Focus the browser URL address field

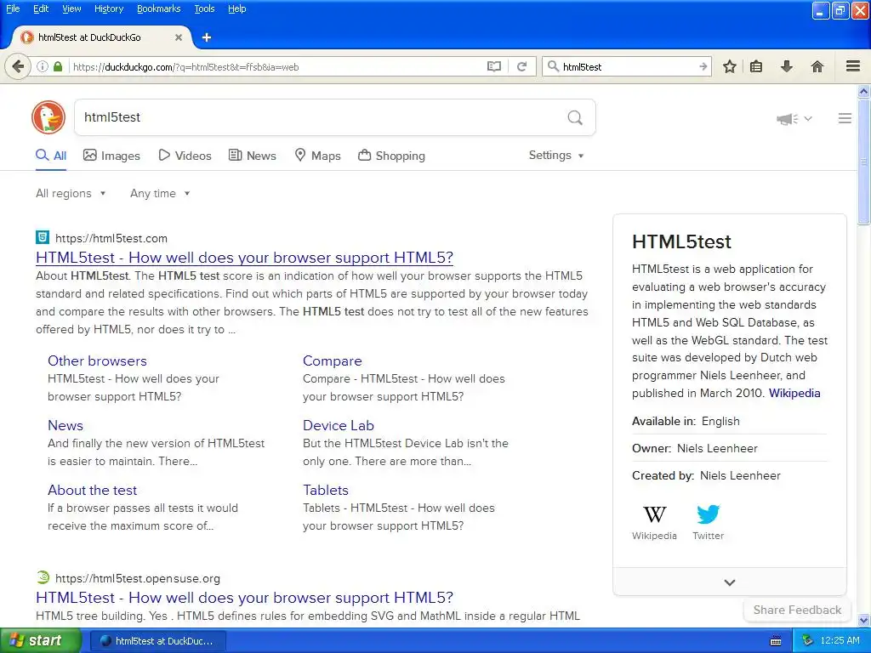[278, 66]
